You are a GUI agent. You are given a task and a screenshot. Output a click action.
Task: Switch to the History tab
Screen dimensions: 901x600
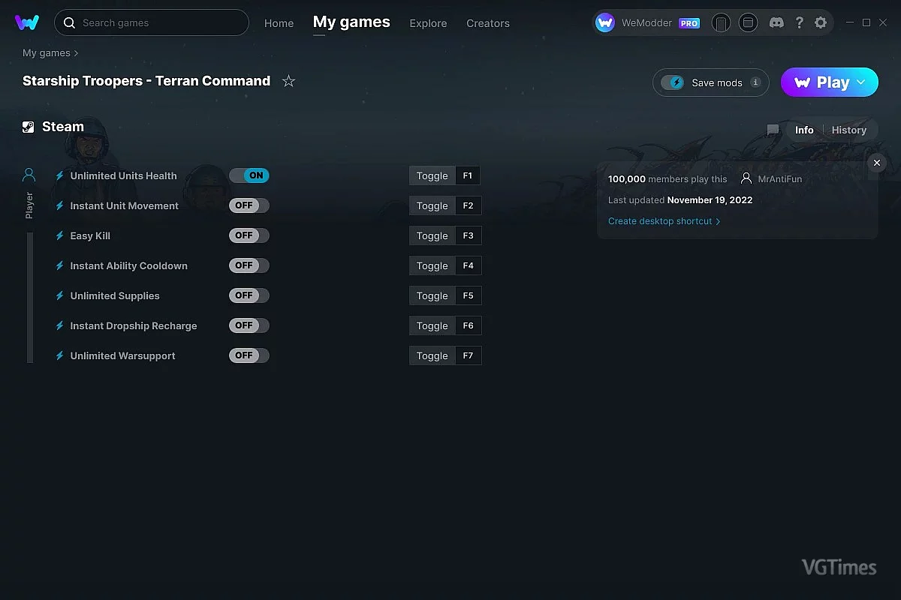[849, 130]
